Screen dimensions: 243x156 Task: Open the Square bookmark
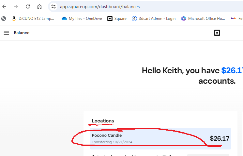(117, 19)
